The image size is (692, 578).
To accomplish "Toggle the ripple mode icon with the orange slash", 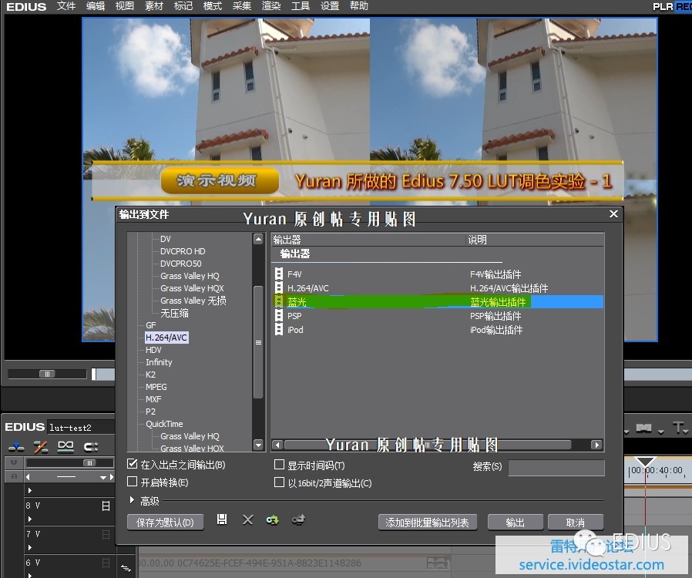I will [x=41, y=447].
